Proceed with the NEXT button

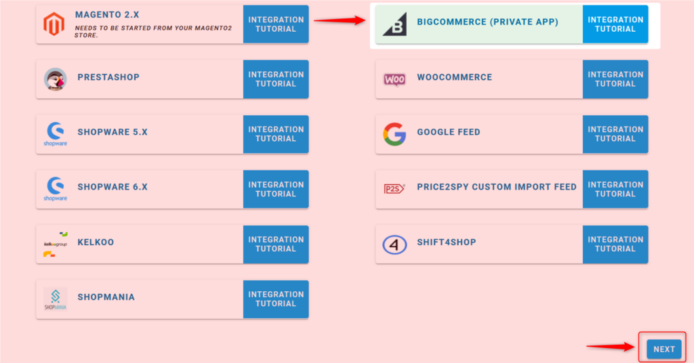(664, 349)
